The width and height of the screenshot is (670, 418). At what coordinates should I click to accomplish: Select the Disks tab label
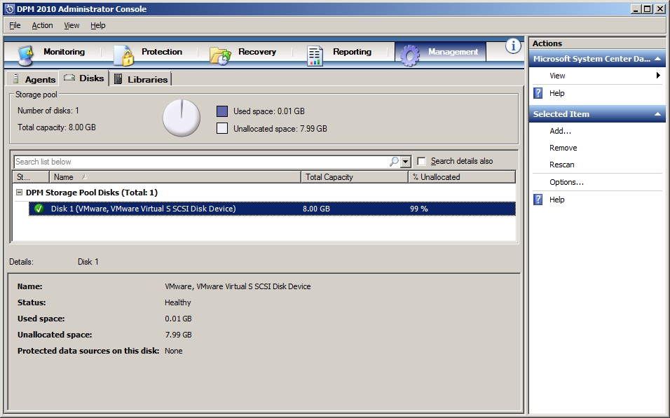91,78
